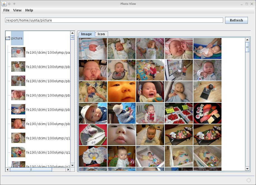This screenshot has width=256, height=185.
Task: Open baby in white hat close-up photo
Action: 93,113
